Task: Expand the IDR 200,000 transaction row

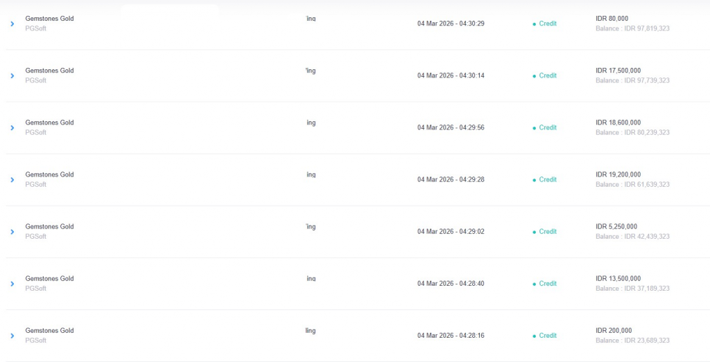Action: point(12,335)
